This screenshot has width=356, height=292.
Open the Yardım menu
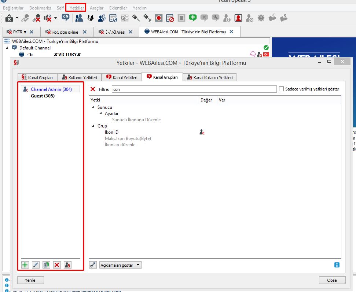140,8
